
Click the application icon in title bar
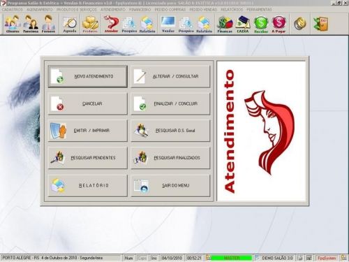[x=3, y=3]
